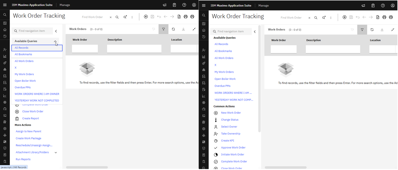Open hamburger menu in left screenshot
Viewport: 398px width, 170px height.
click(5, 5)
